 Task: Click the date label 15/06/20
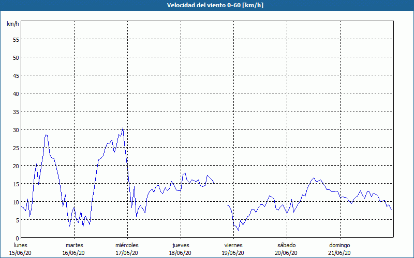(x=20, y=253)
